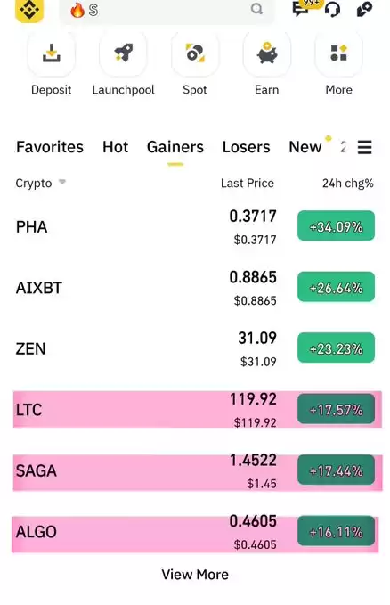Open the Earn piggy bank icon
Viewport: 390px width, 605px height.
[266, 53]
